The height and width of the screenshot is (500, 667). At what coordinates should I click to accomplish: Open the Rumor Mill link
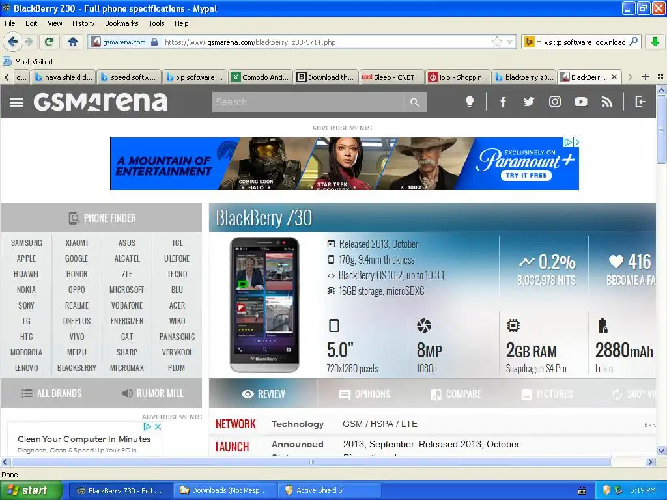pos(152,393)
